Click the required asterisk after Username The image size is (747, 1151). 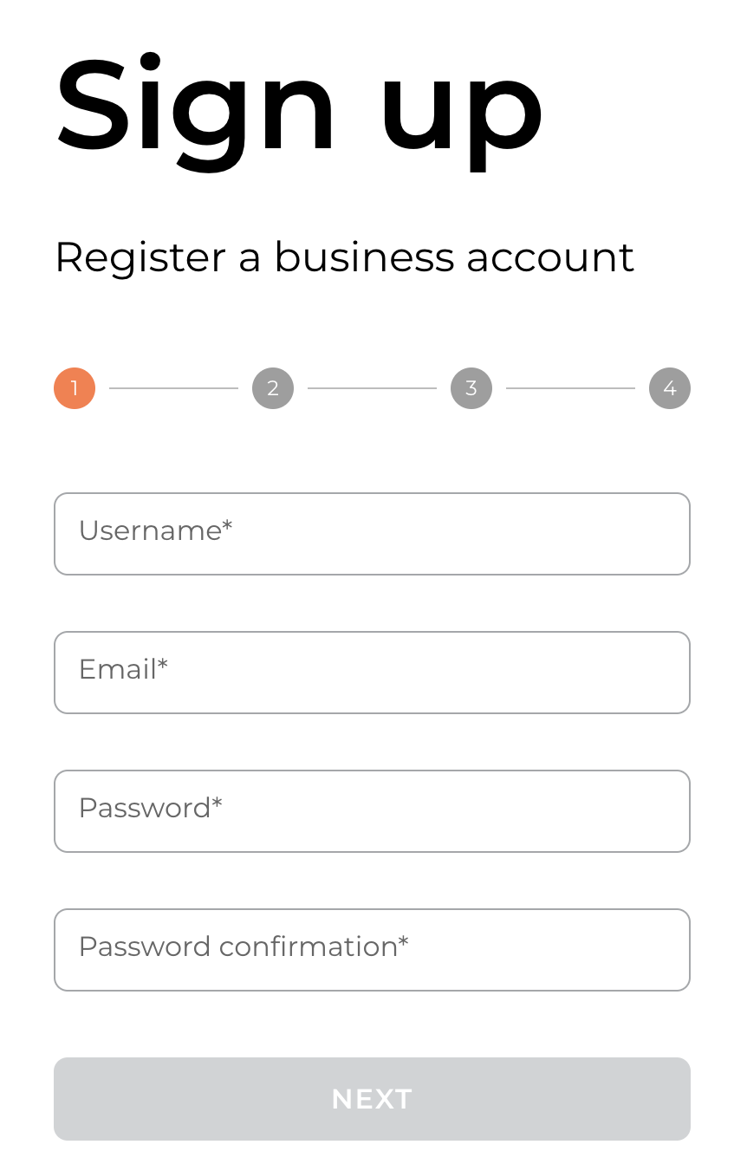228,526
